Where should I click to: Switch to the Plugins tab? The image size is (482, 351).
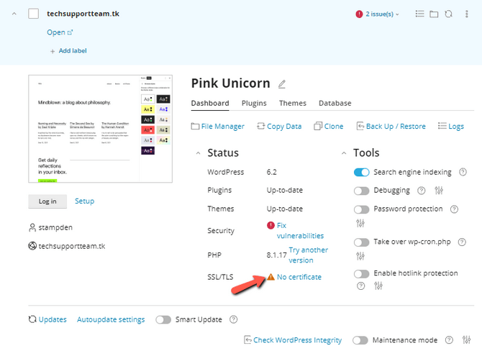[254, 104]
